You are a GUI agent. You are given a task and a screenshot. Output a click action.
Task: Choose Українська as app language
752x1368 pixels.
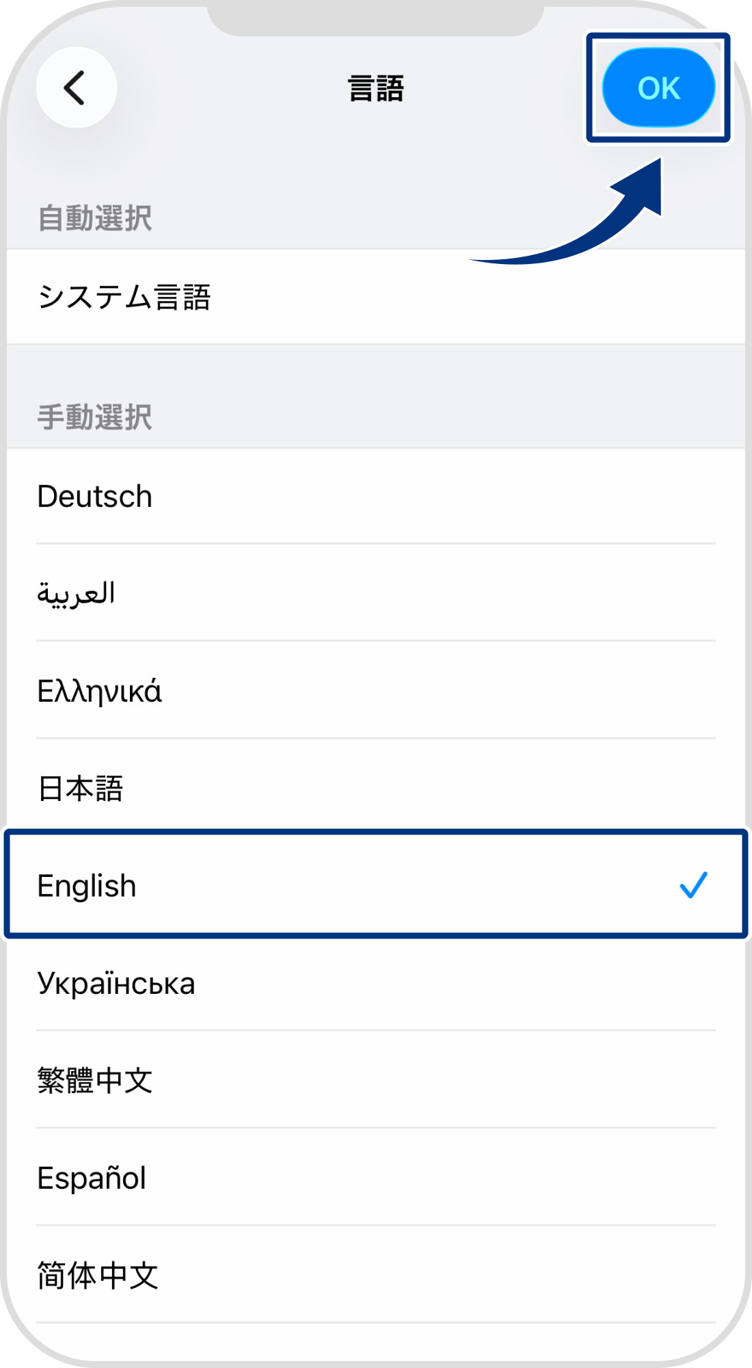(116, 983)
